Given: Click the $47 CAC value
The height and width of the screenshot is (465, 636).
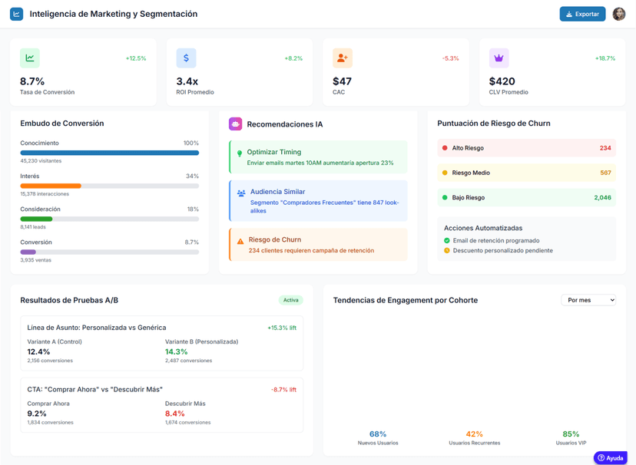Looking at the screenshot, I should click(x=343, y=81).
